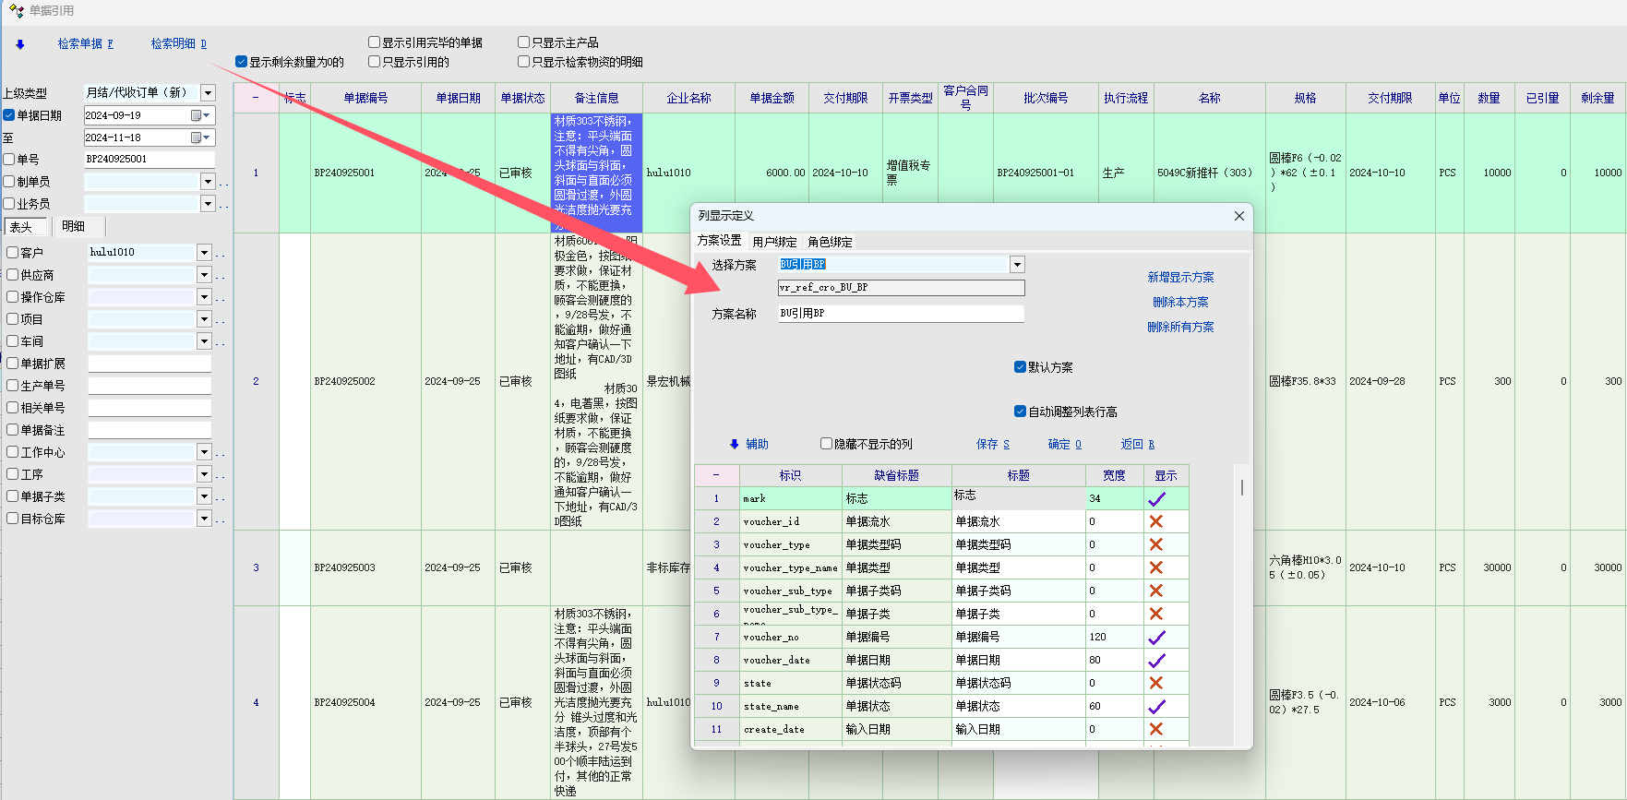Check the 只显示主产品 checkbox
Viewport: 1627px width, 800px height.
pyautogui.click(x=523, y=42)
